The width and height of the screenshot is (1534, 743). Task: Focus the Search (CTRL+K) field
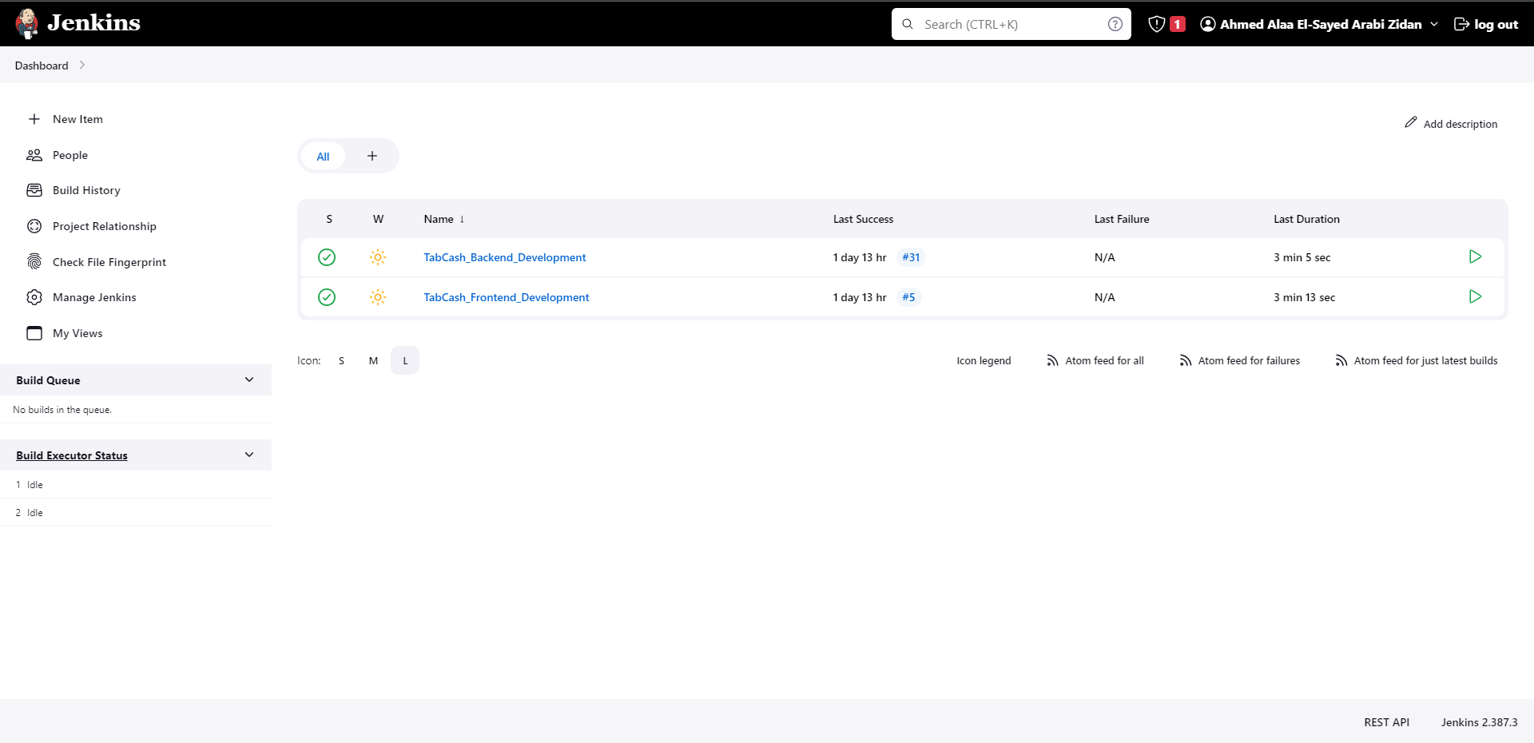pos(1011,24)
